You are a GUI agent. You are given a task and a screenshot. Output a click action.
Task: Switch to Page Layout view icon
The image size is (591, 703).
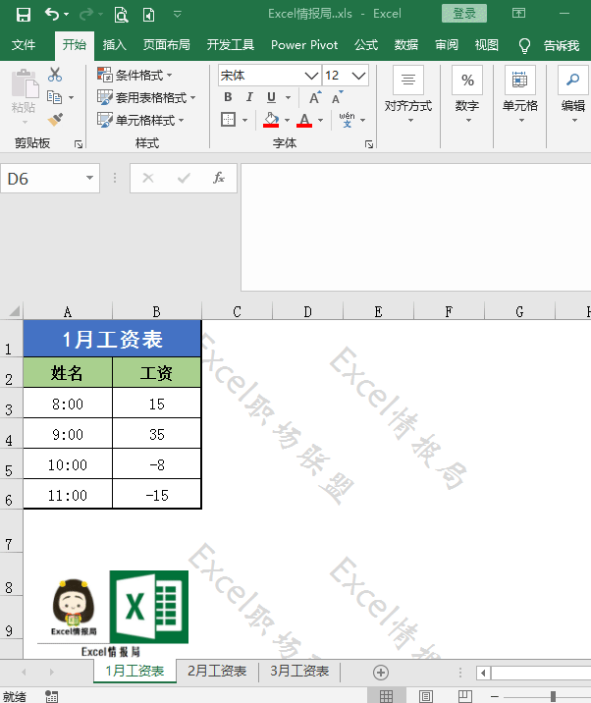tap(425, 696)
